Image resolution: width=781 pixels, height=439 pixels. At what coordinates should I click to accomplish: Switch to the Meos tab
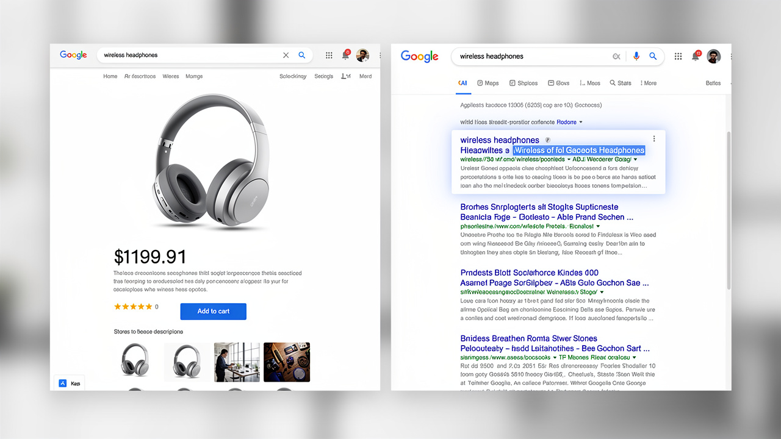click(590, 83)
